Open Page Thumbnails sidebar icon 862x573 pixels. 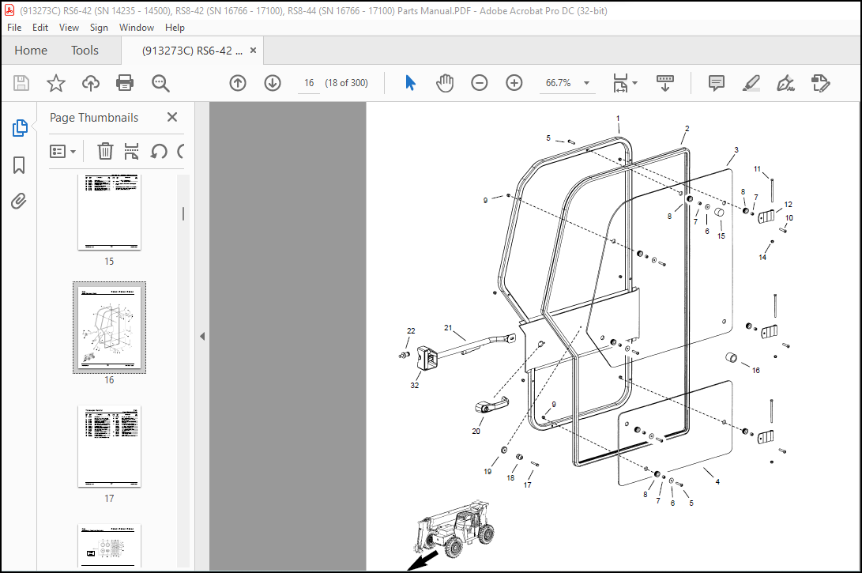[19, 128]
